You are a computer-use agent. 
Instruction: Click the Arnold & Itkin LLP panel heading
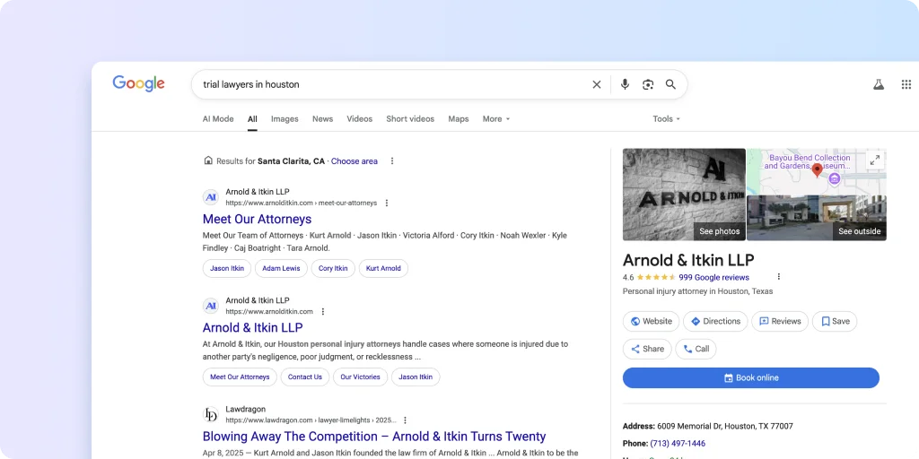(x=688, y=260)
